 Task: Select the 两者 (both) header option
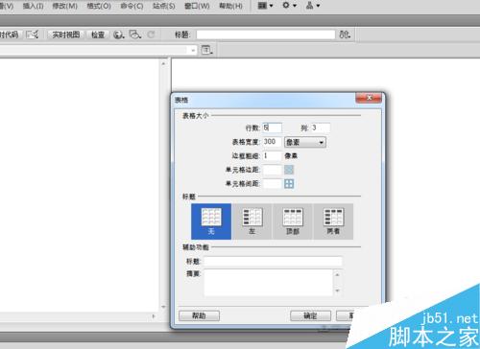tap(333, 221)
